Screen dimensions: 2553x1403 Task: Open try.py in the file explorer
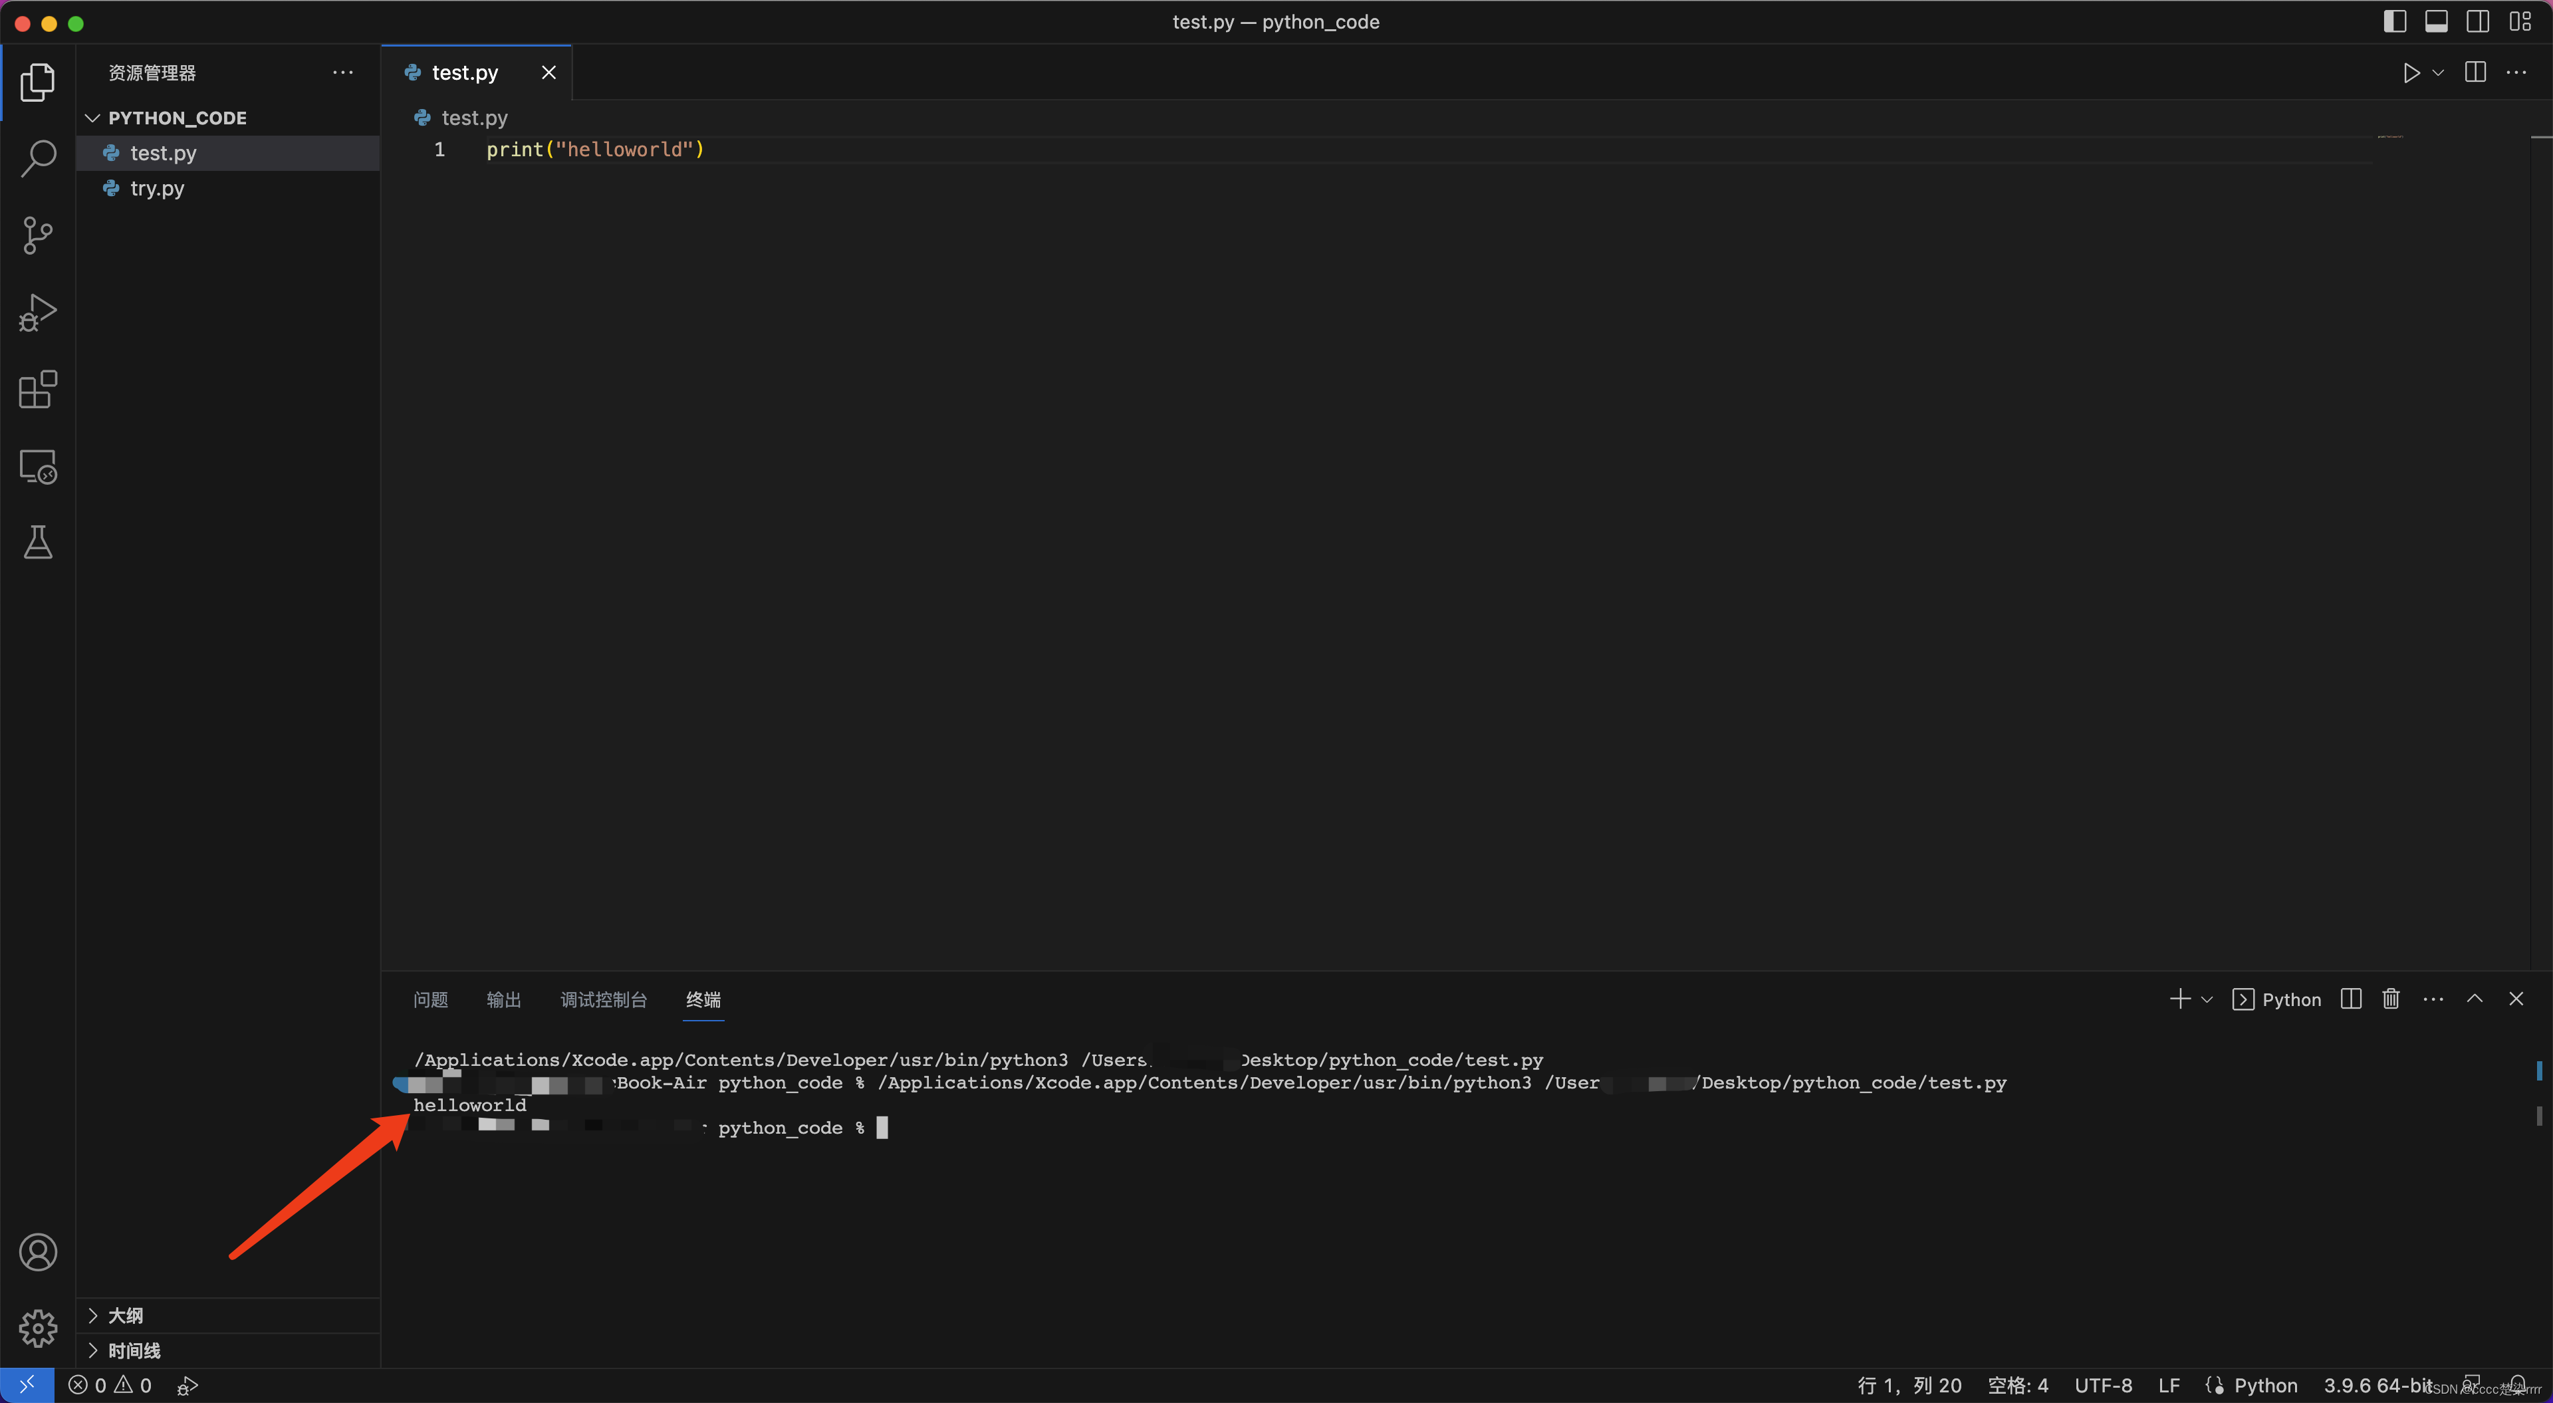tap(228, 188)
